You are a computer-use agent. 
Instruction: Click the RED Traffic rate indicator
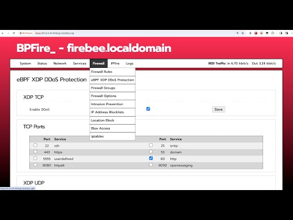242,64
